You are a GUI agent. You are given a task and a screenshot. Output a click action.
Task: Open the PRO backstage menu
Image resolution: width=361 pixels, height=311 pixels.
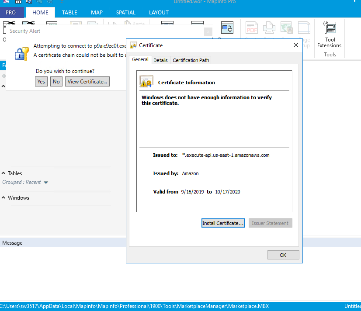(11, 13)
